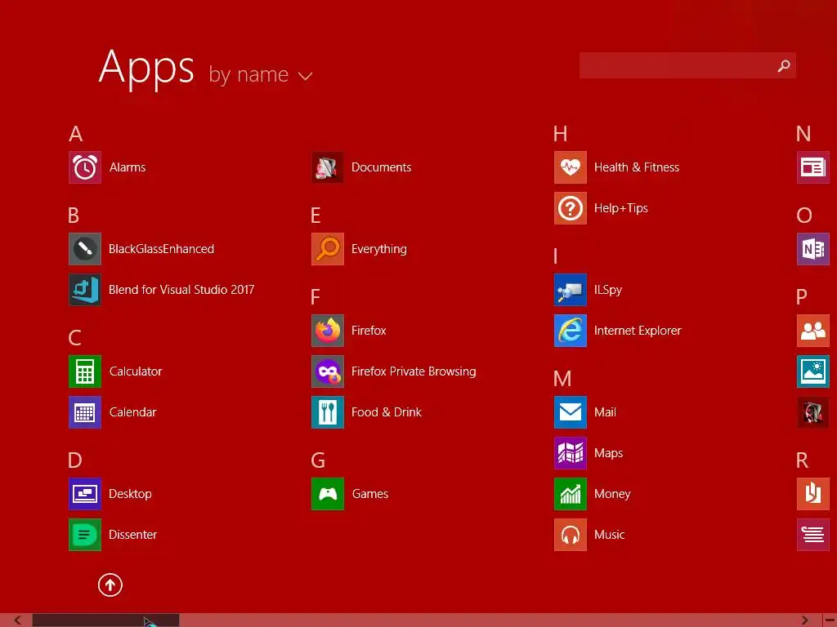Open the People icon under P

tap(813, 331)
